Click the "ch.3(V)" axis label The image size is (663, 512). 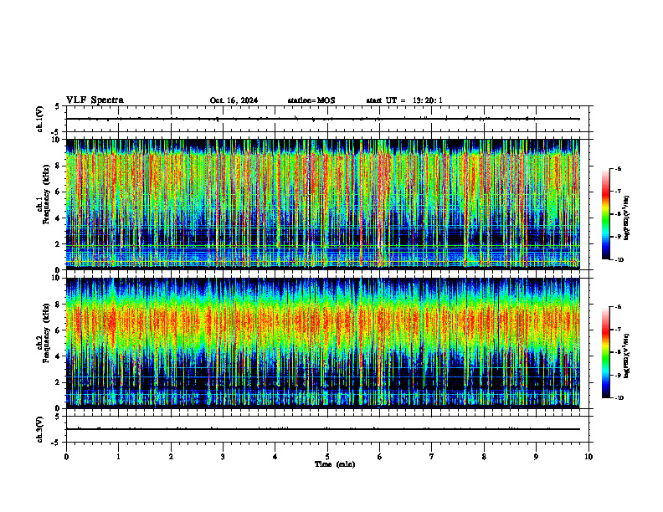click(x=39, y=430)
